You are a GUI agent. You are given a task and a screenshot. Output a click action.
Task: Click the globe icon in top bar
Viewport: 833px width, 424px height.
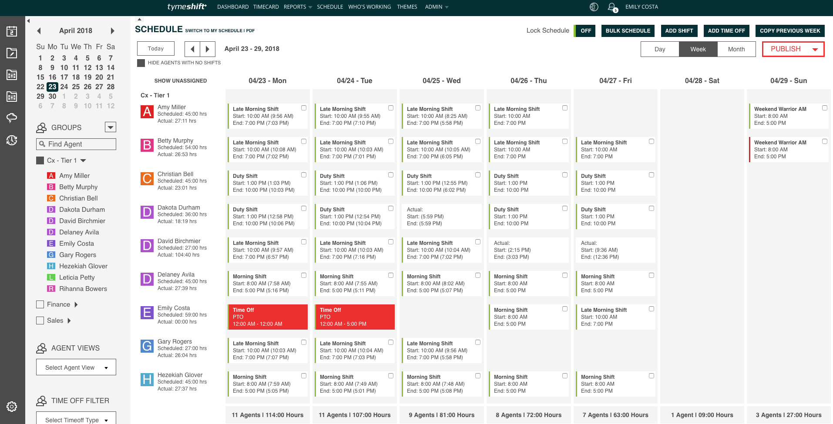point(594,7)
